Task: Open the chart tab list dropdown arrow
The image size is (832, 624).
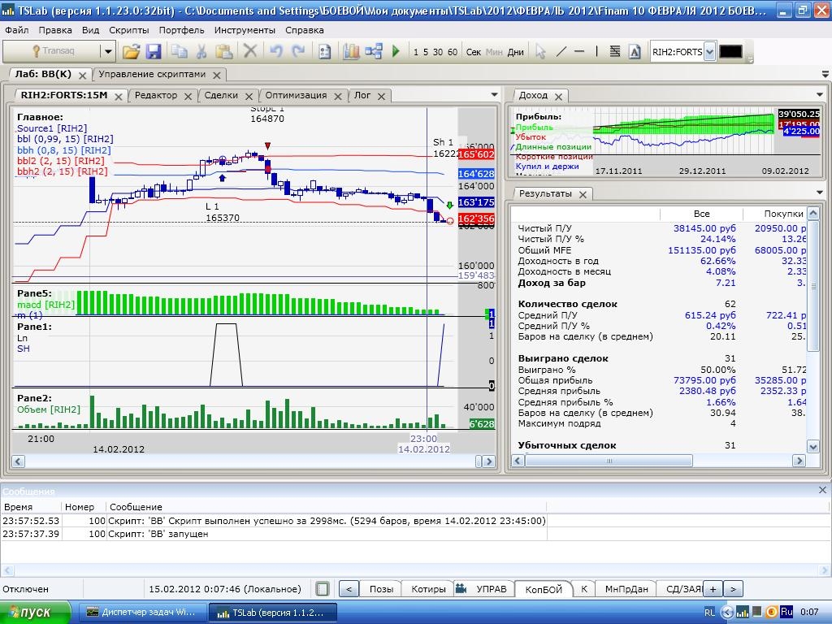Action: pos(494,95)
